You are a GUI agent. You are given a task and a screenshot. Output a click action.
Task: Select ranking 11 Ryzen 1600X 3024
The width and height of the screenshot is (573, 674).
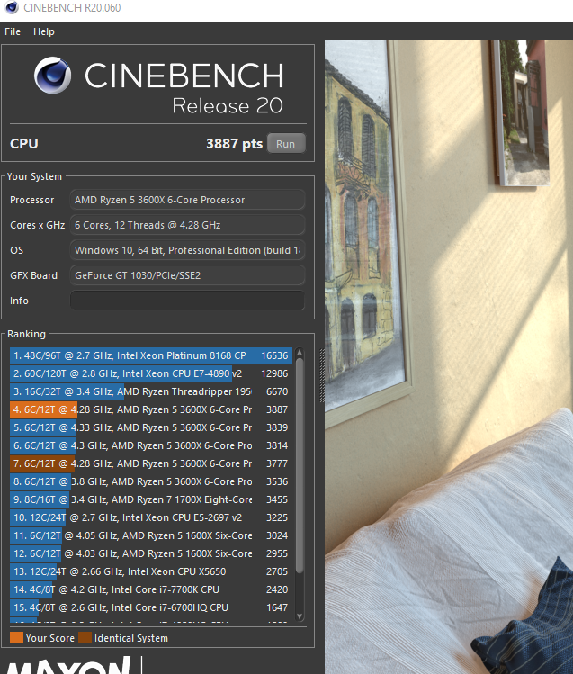[151, 536]
